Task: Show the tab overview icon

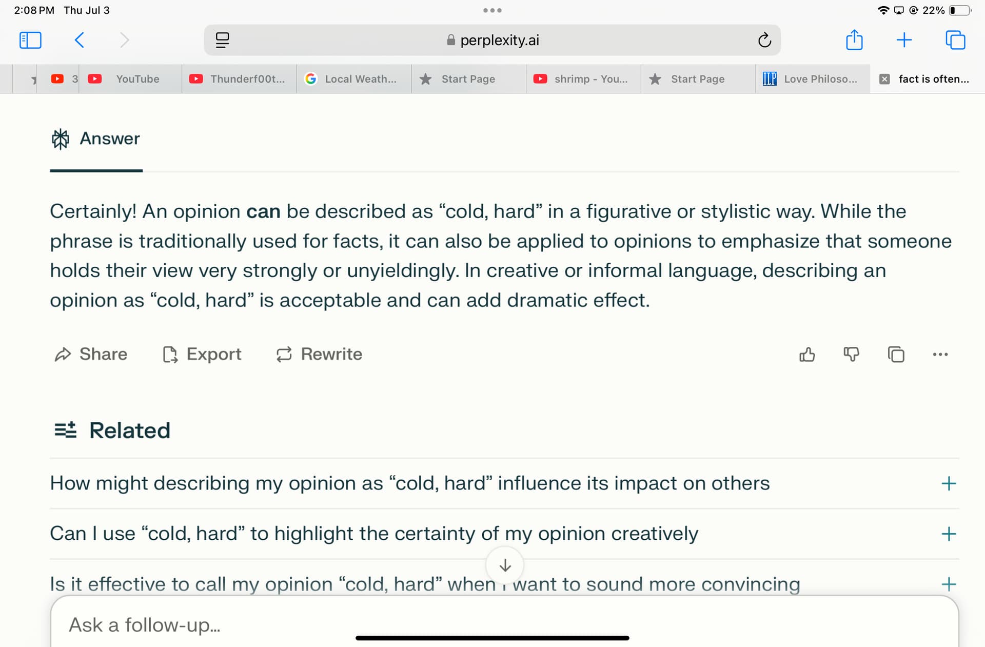Action: click(x=955, y=40)
